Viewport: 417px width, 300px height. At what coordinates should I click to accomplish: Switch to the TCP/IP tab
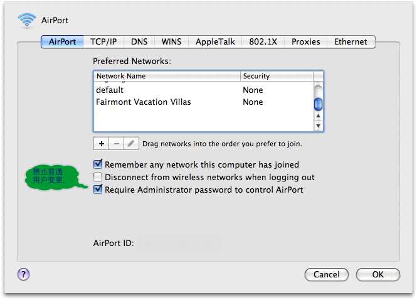click(103, 42)
